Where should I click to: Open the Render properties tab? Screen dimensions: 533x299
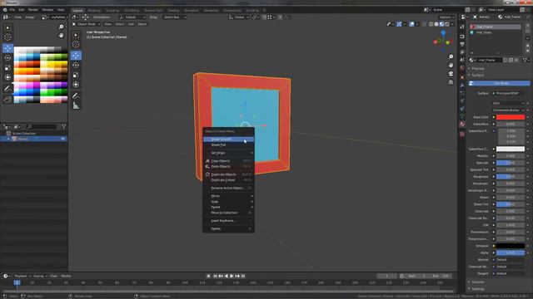click(x=462, y=37)
